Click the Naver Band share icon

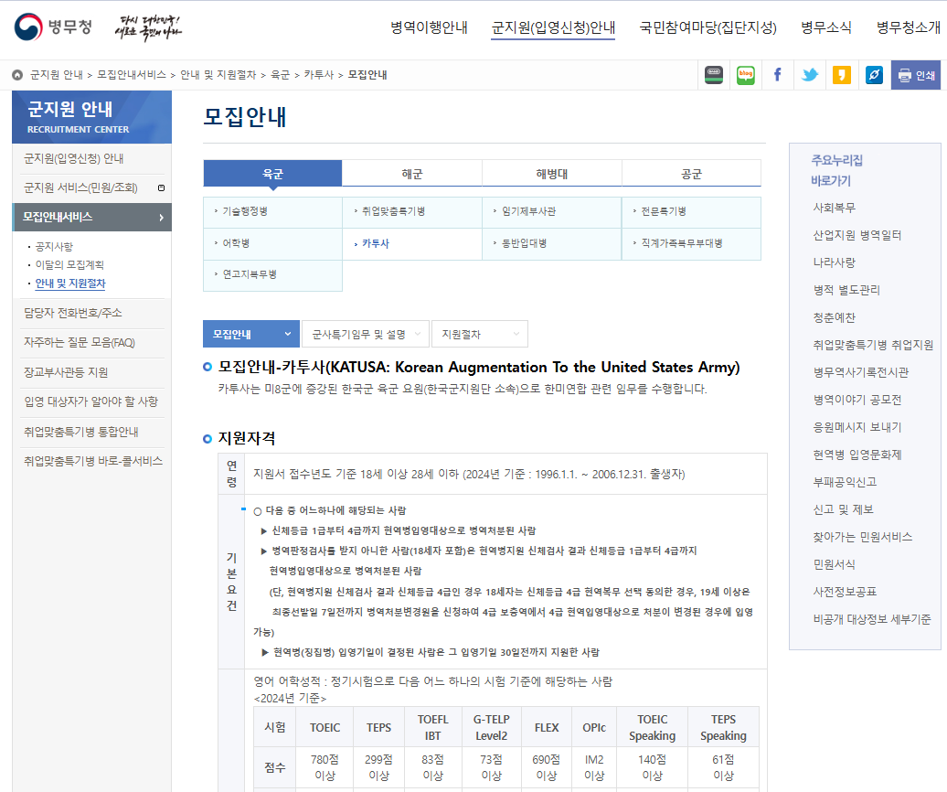click(x=714, y=75)
